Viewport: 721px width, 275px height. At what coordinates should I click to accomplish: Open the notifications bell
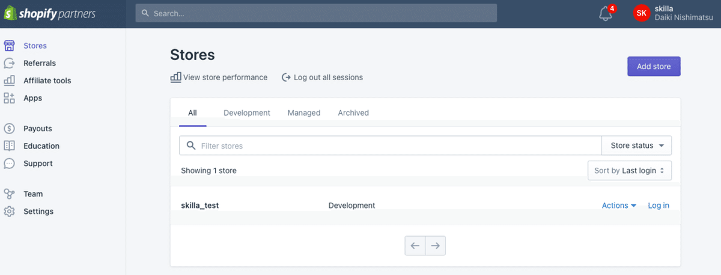606,14
